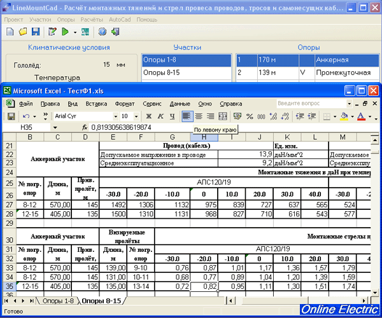Image resolution: width=382 pixels, height=318 pixels.
Task: Open Расчёты menu in LineMountCad
Action: 92,20
